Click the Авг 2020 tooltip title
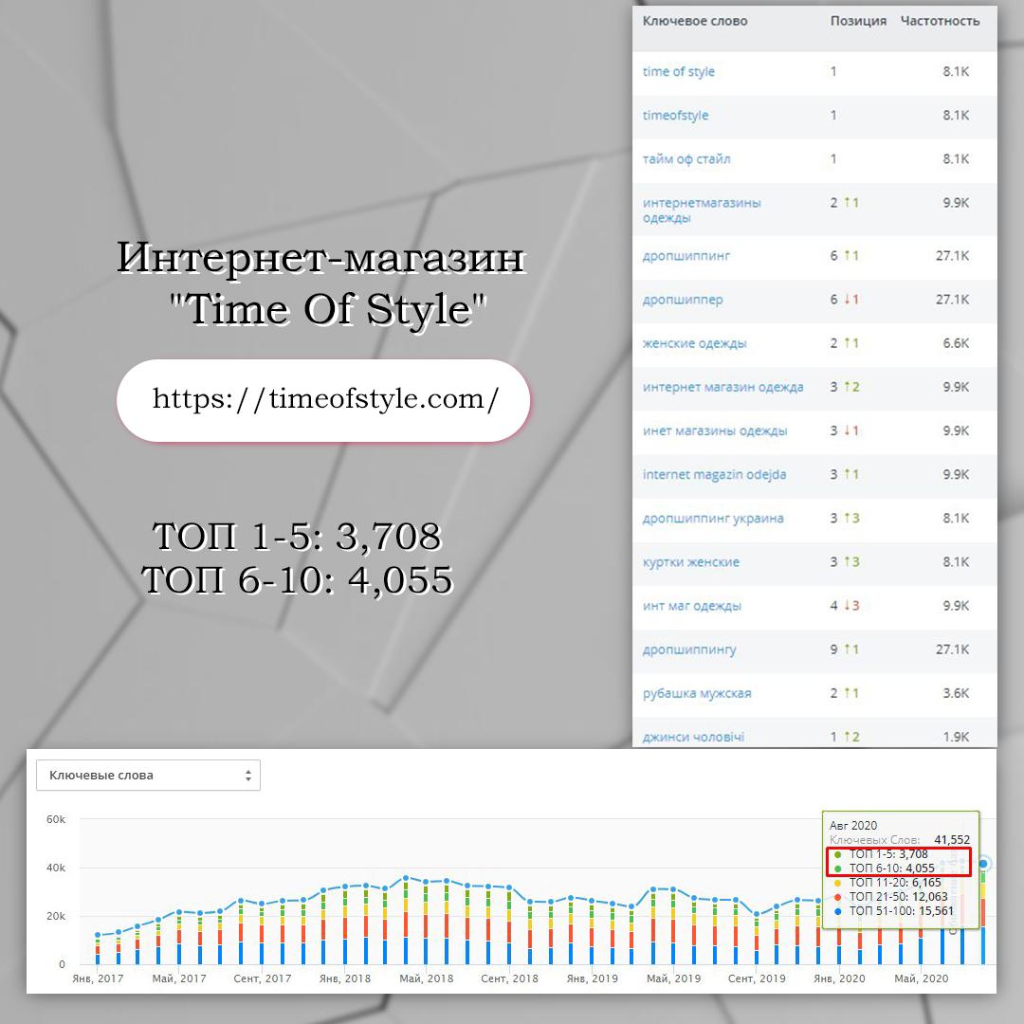This screenshot has width=1024, height=1024. [x=853, y=826]
